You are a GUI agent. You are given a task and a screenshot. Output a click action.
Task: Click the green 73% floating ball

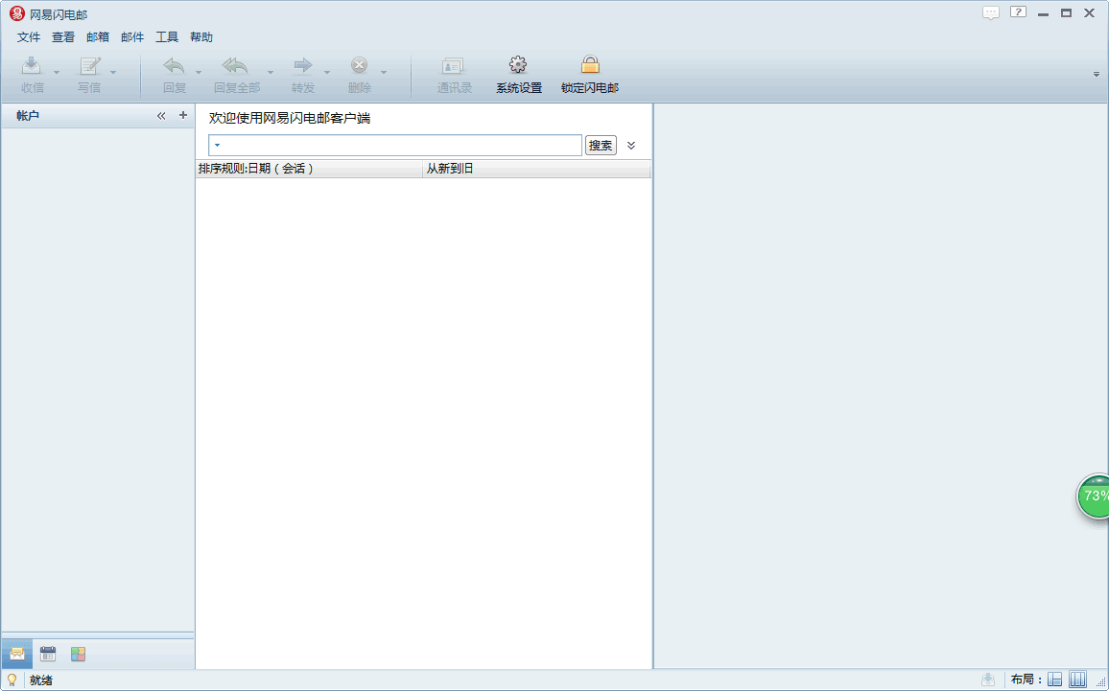click(1094, 496)
